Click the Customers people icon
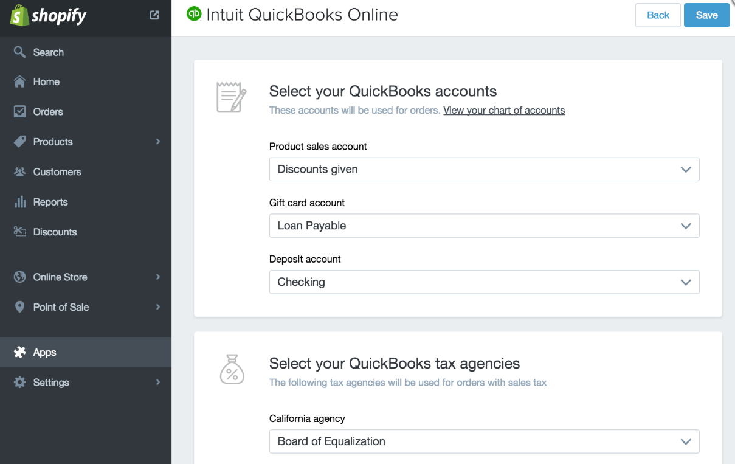Screen dimensions: 735x464 [x=20, y=171]
